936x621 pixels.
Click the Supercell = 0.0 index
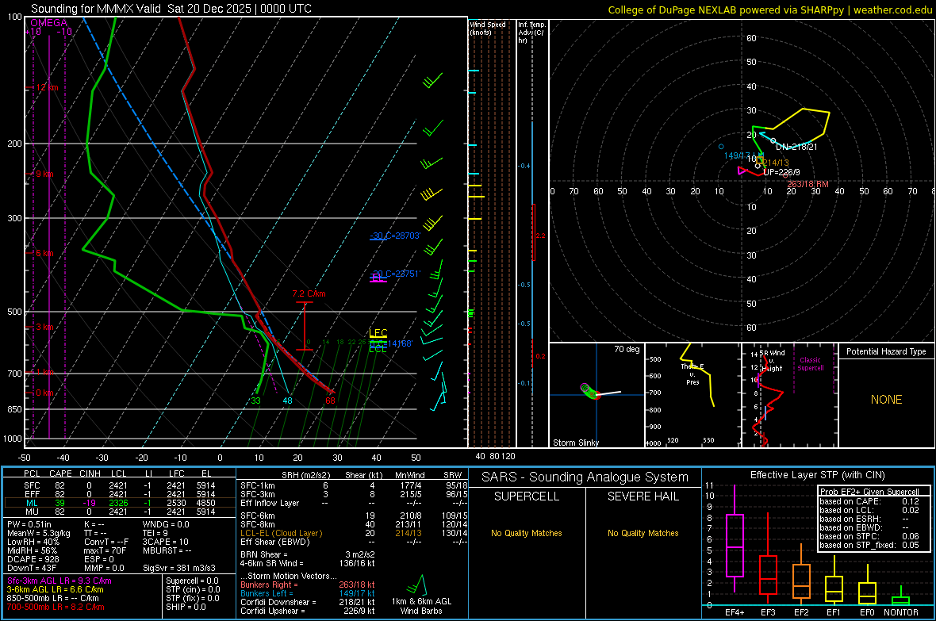(x=192, y=581)
